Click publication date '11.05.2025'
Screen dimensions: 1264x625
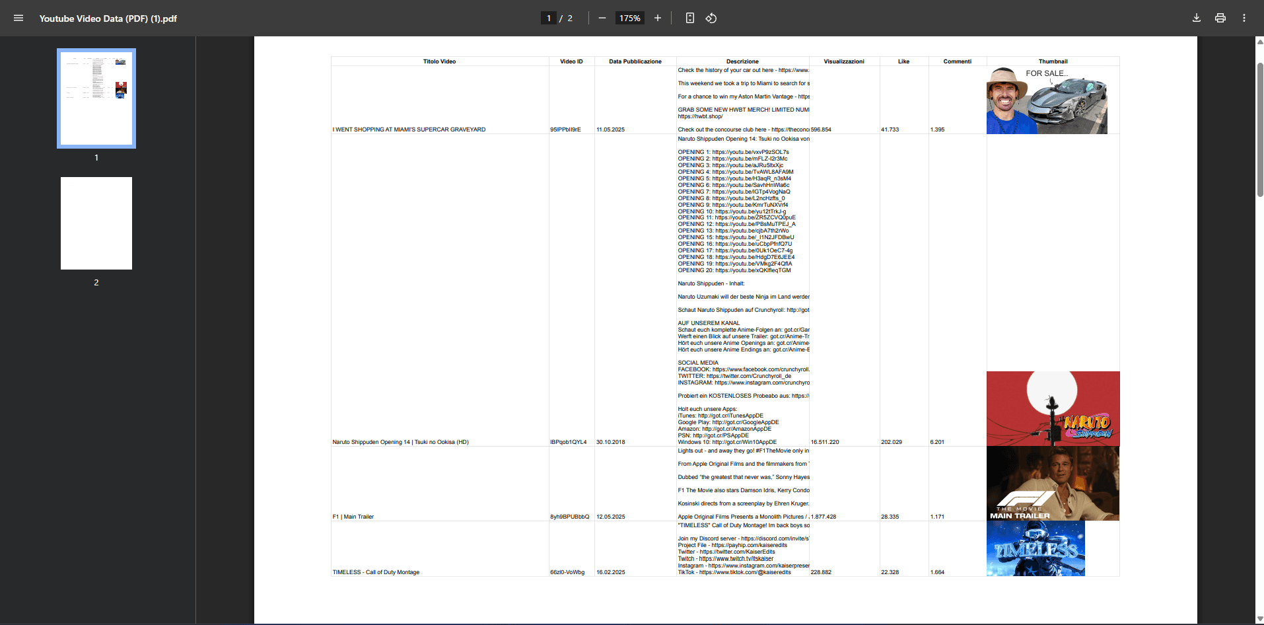[x=610, y=129]
